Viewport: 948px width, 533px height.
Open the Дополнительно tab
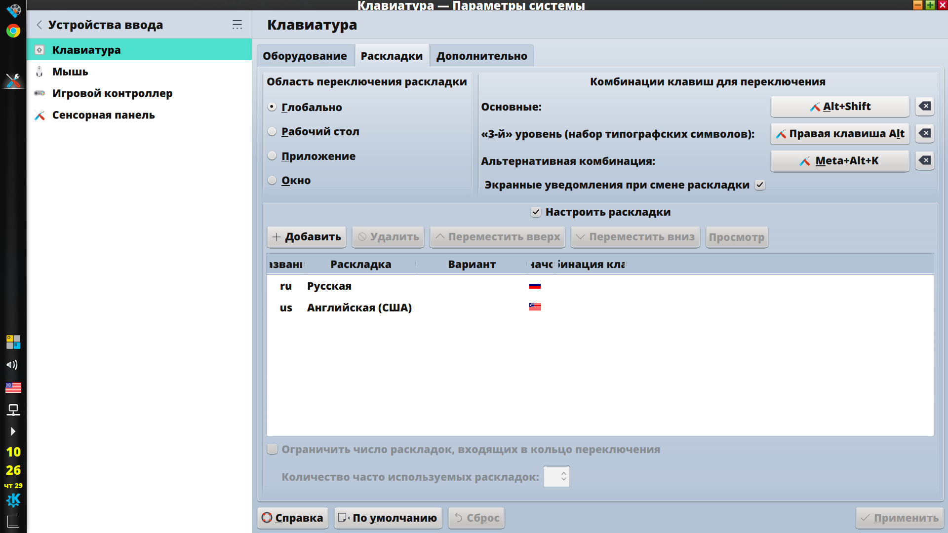tap(481, 56)
